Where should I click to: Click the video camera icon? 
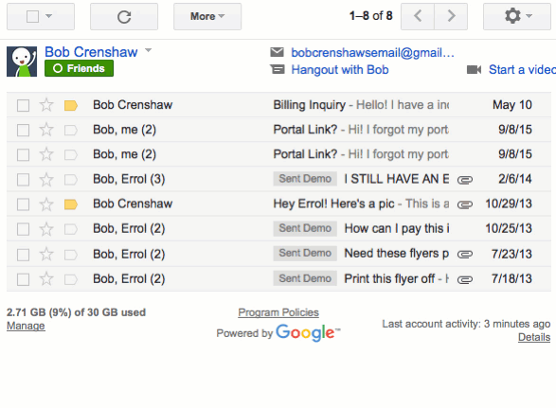click(x=475, y=69)
